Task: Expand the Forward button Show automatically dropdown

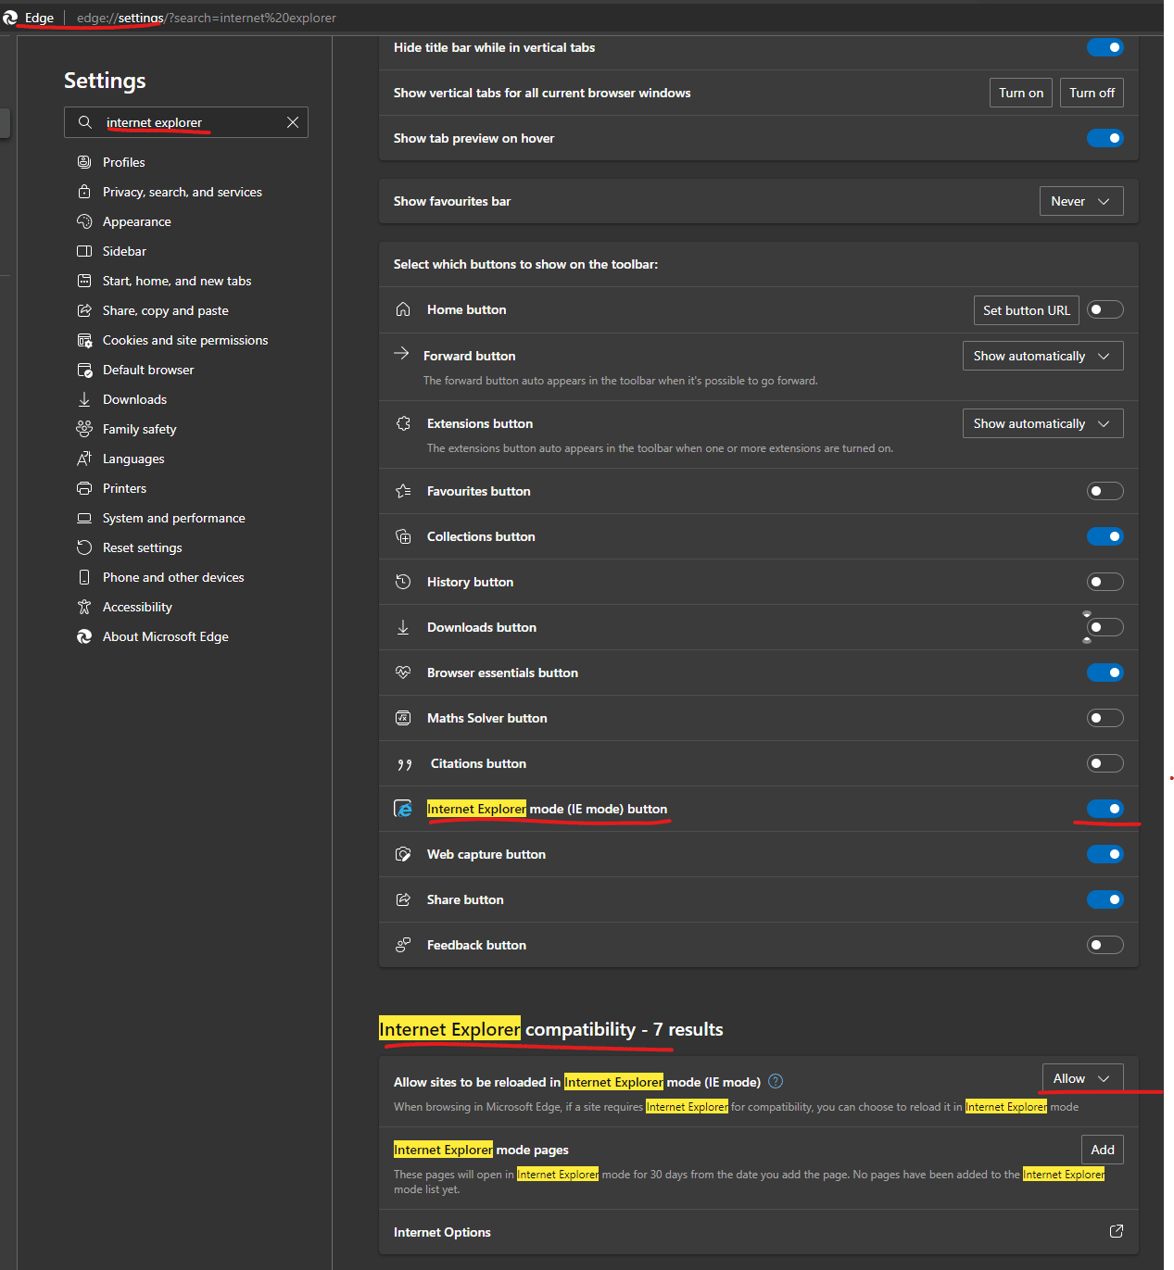Action: [1042, 356]
